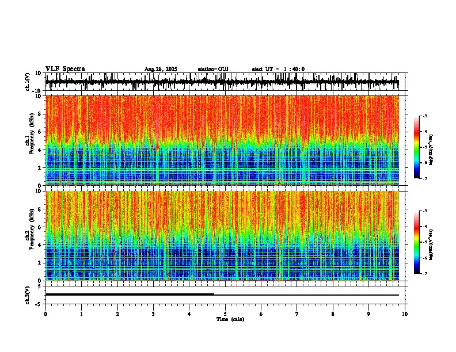Image resolution: width=456 pixels, height=352 pixels.
Task: Click the "VLF Spectra" plot title
Action: [65, 69]
